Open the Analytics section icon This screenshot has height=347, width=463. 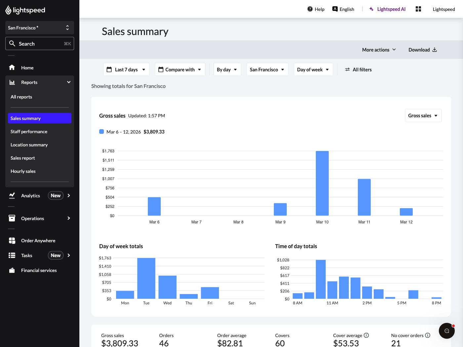tap(12, 195)
